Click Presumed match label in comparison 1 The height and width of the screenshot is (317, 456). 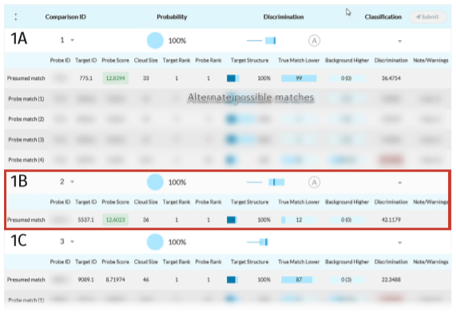26,78
